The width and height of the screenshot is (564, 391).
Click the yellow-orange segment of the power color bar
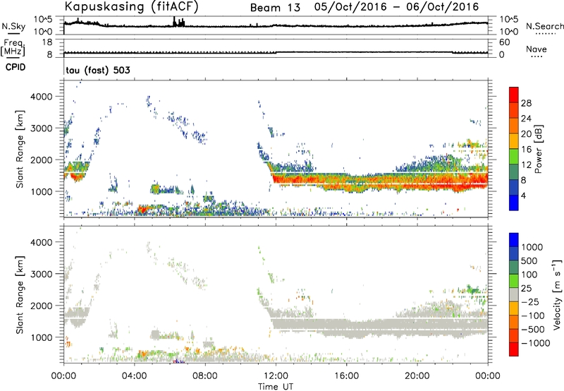click(x=514, y=141)
